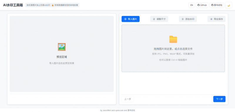Click the 预览区域 label
This screenshot has height=112, width=235.
coord(62,57)
